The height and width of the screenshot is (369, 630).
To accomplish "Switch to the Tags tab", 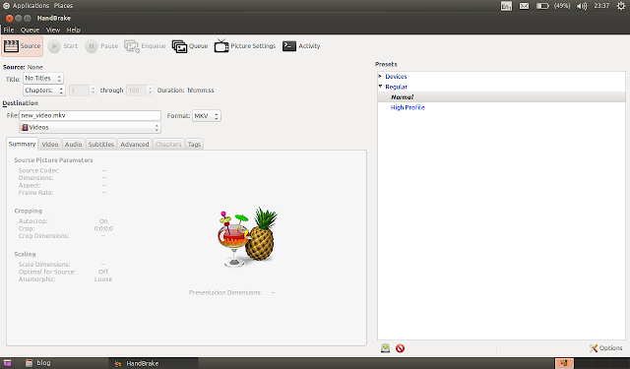I will coord(194,144).
